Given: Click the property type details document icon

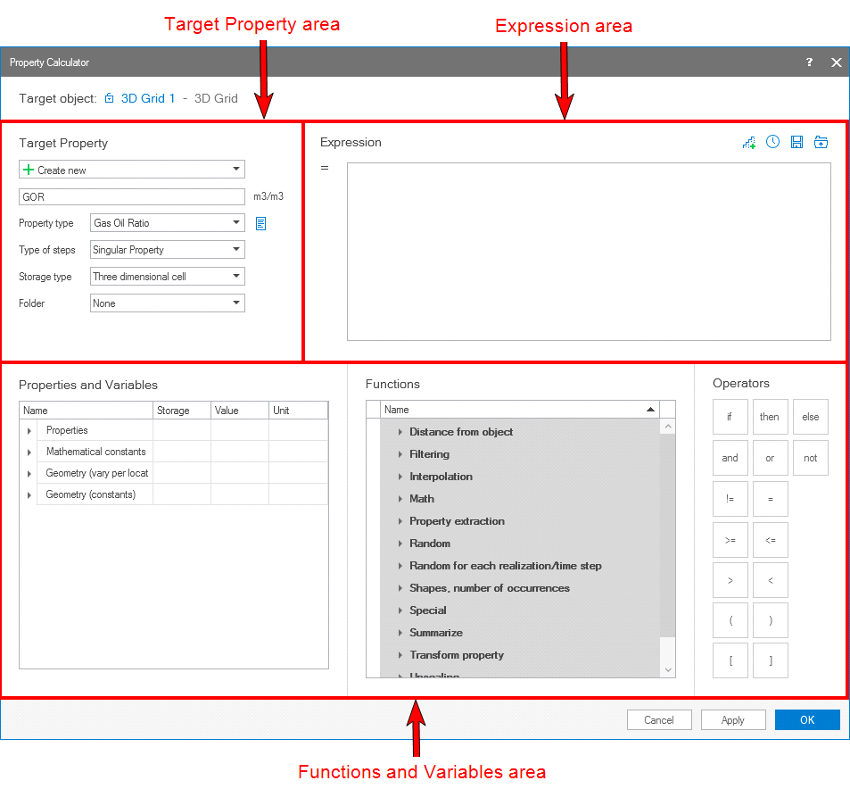Looking at the screenshot, I should pyautogui.click(x=261, y=223).
